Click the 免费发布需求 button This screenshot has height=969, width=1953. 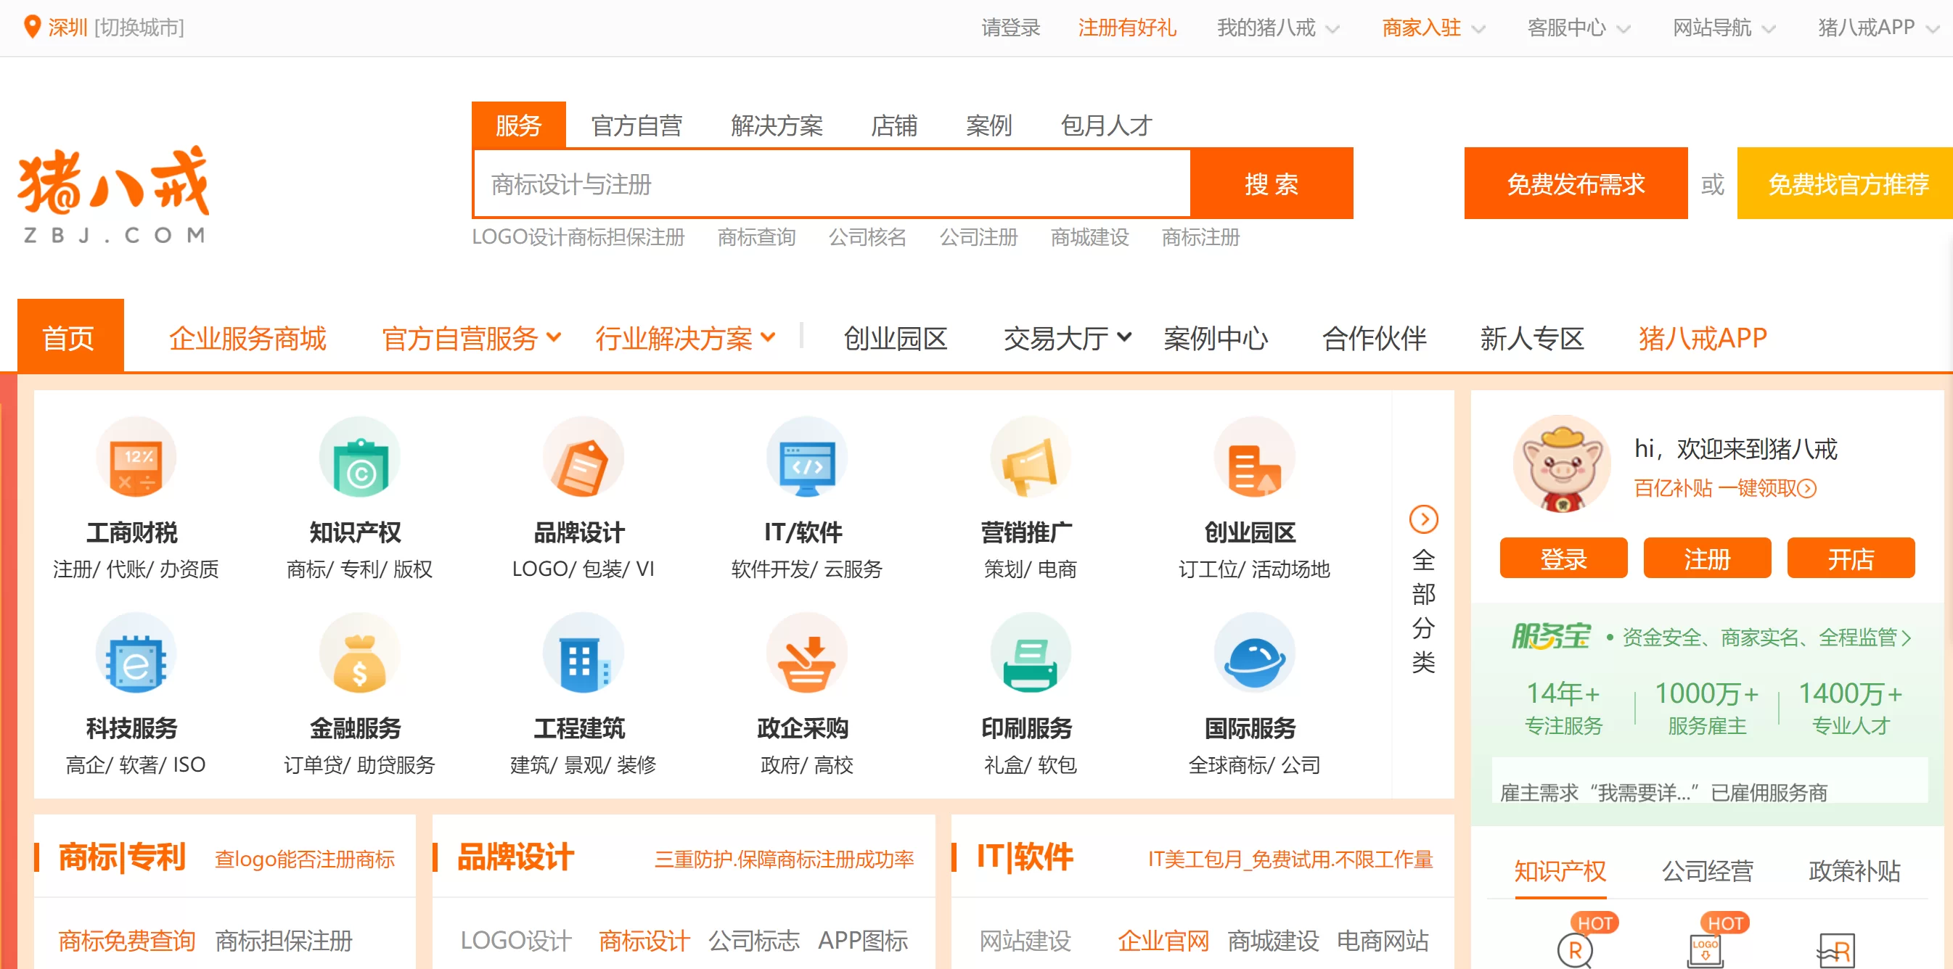(x=1575, y=184)
